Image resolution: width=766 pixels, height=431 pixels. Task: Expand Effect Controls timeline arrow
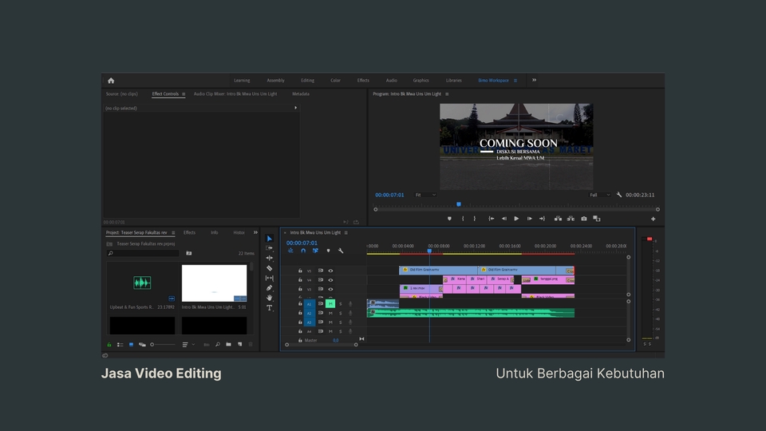click(x=295, y=108)
